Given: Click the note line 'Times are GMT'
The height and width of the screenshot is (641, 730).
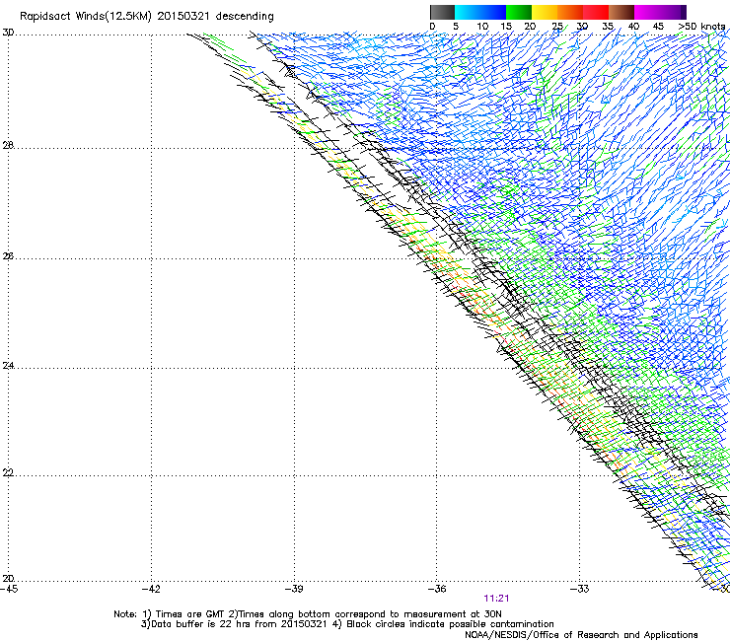Looking at the screenshot, I should click(190, 614).
